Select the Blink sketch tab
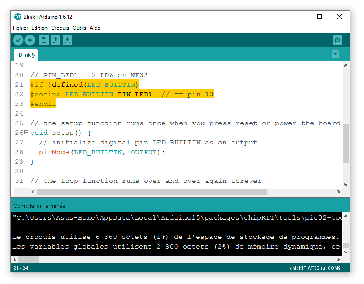This screenshot has width=364, height=284. [26, 55]
